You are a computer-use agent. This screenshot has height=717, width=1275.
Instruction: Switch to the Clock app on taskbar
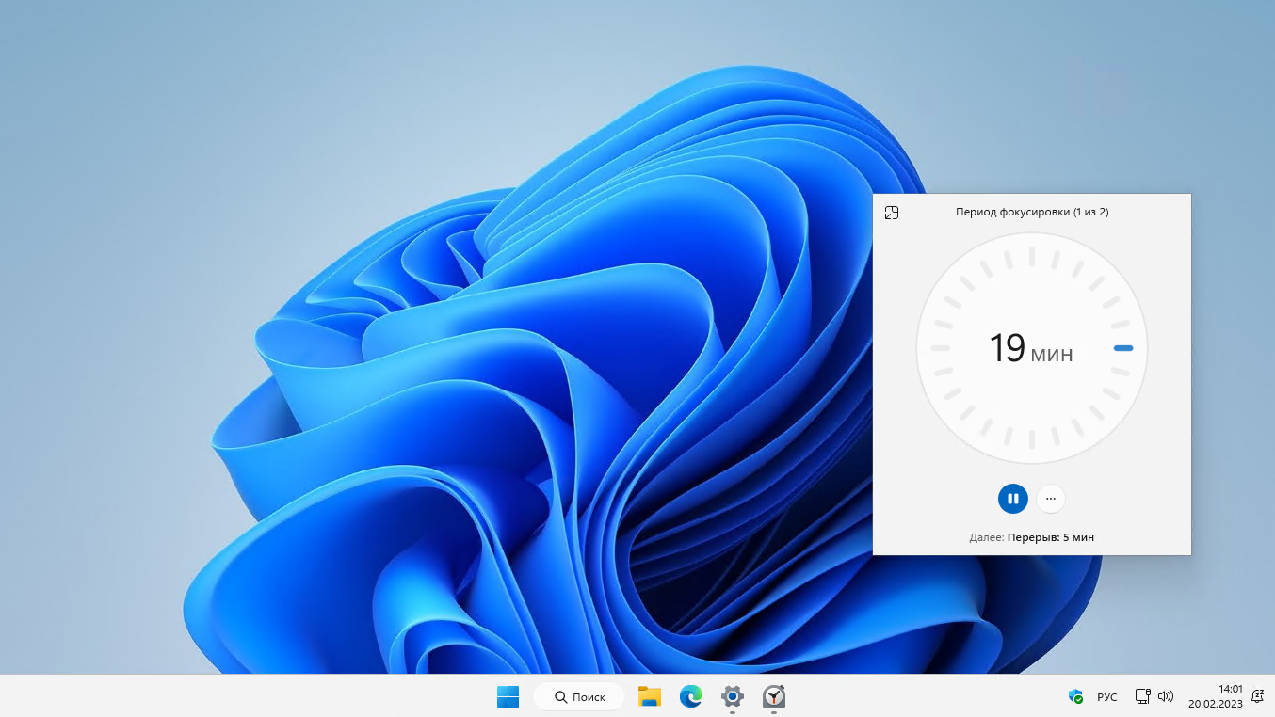774,696
